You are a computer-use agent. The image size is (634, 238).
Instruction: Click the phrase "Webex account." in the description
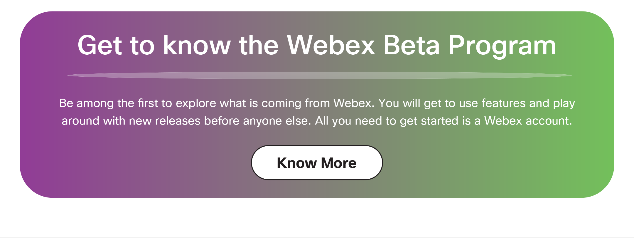[x=528, y=121]
